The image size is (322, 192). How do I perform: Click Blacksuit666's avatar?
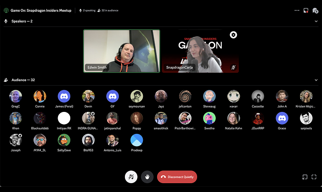[x=40, y=118]
